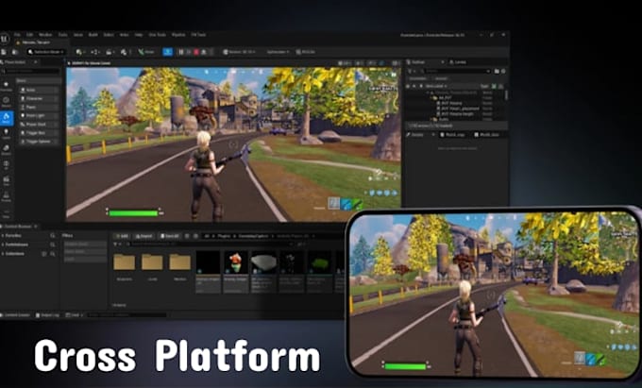The height and width of the screenshot is (388, 642).
Task: Click the Verse button in toolbar
Action: 146,52
